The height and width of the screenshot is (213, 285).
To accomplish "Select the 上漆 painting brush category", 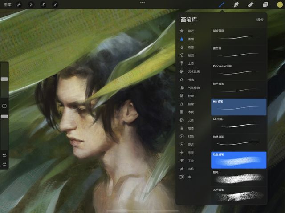I will point(187,63).
